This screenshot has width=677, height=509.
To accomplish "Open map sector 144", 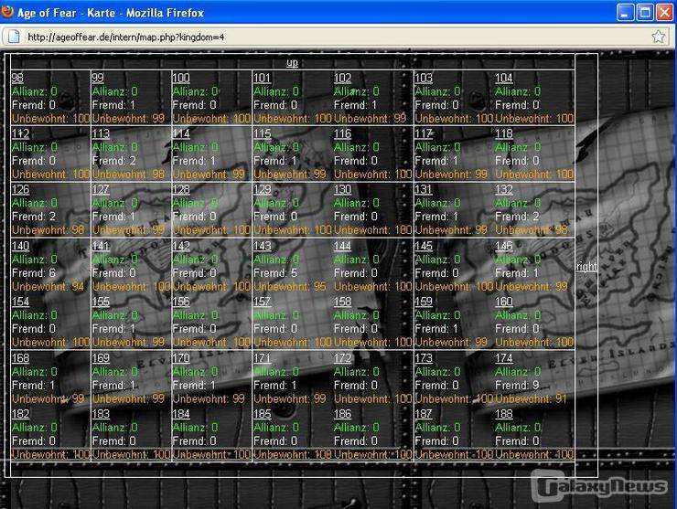I will [342, 246].
